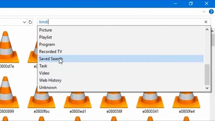Viewport: 215px width, 121px height.
Task: Open the Help question mark icon
Action: pyautogui.click(x=211, y=12)
